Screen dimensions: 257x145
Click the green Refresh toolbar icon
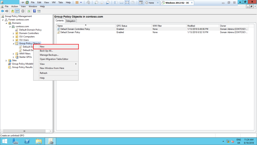(x=29, y=11)
